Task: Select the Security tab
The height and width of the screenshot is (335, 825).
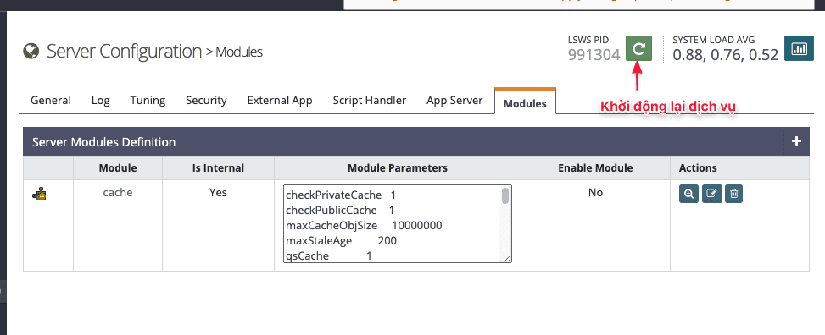Action: [206, 101]
